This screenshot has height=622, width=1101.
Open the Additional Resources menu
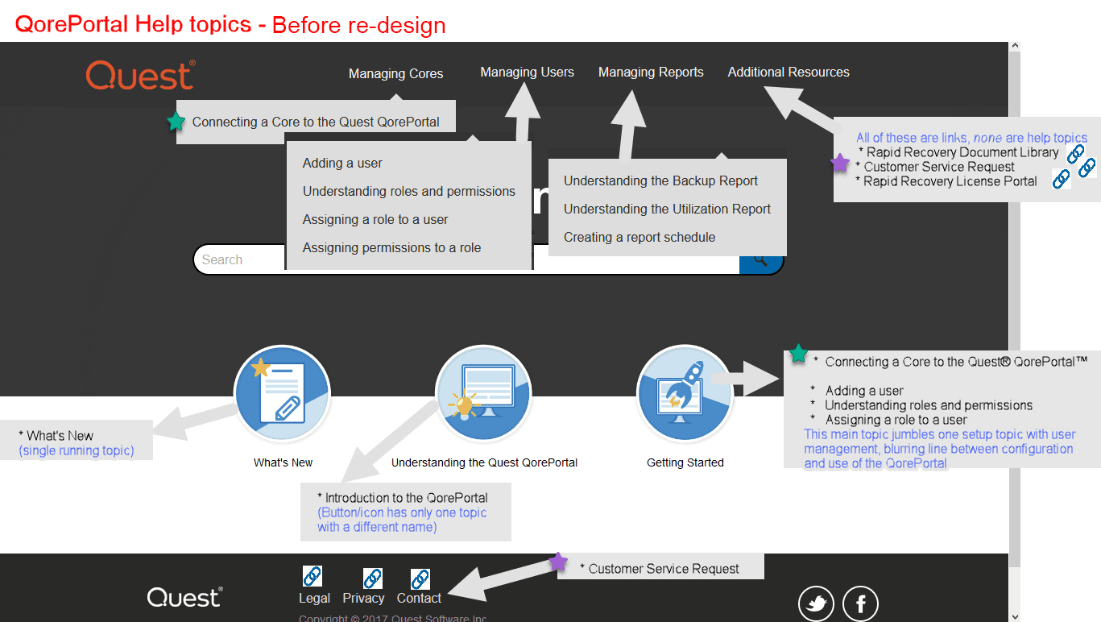pos(788,73)
